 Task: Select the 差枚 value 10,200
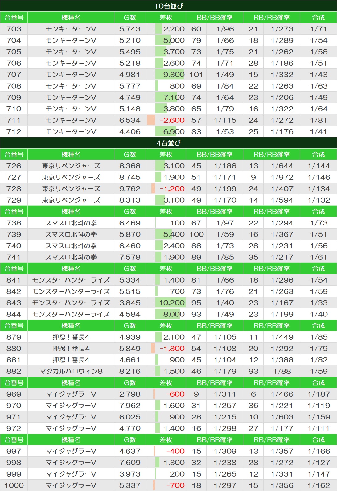point(172,303)
